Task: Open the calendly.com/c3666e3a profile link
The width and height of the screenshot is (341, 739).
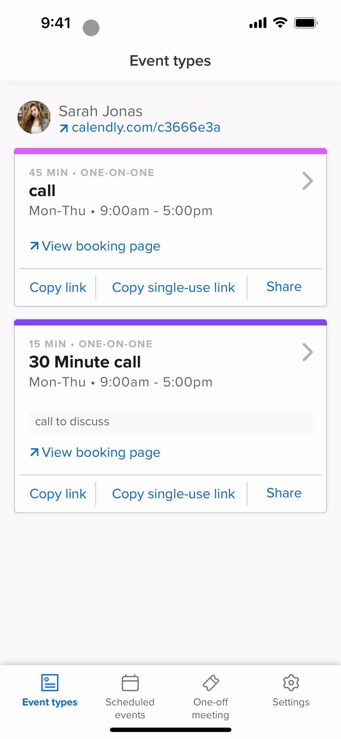Action: tap(146, 128)
